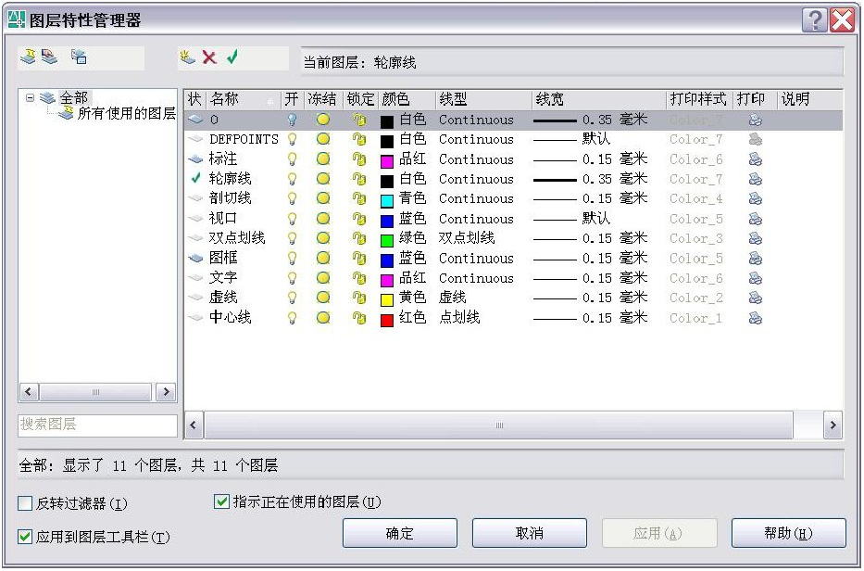The height and width of the screenshot is (571, 864).
Task: Click the 颜色 column header
Action: [407, 99]
